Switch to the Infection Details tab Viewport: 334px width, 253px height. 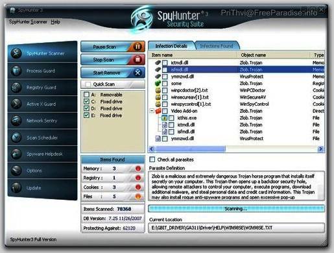(171, 46)
